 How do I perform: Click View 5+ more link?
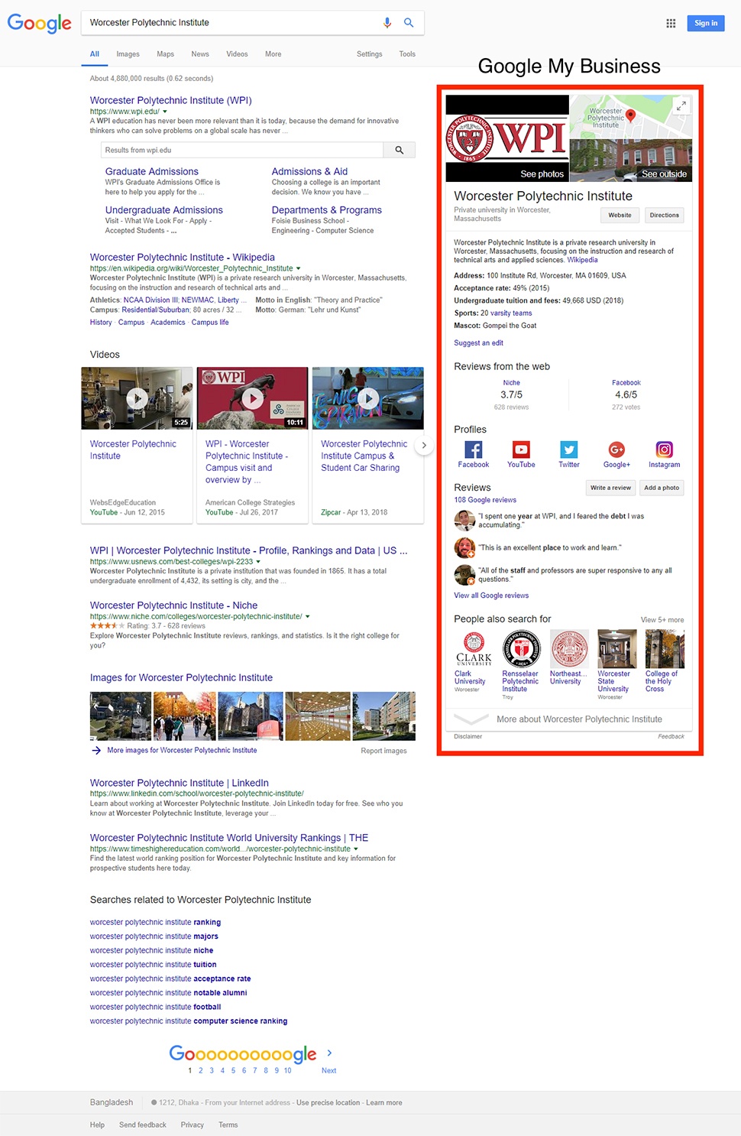coord(662,620)
